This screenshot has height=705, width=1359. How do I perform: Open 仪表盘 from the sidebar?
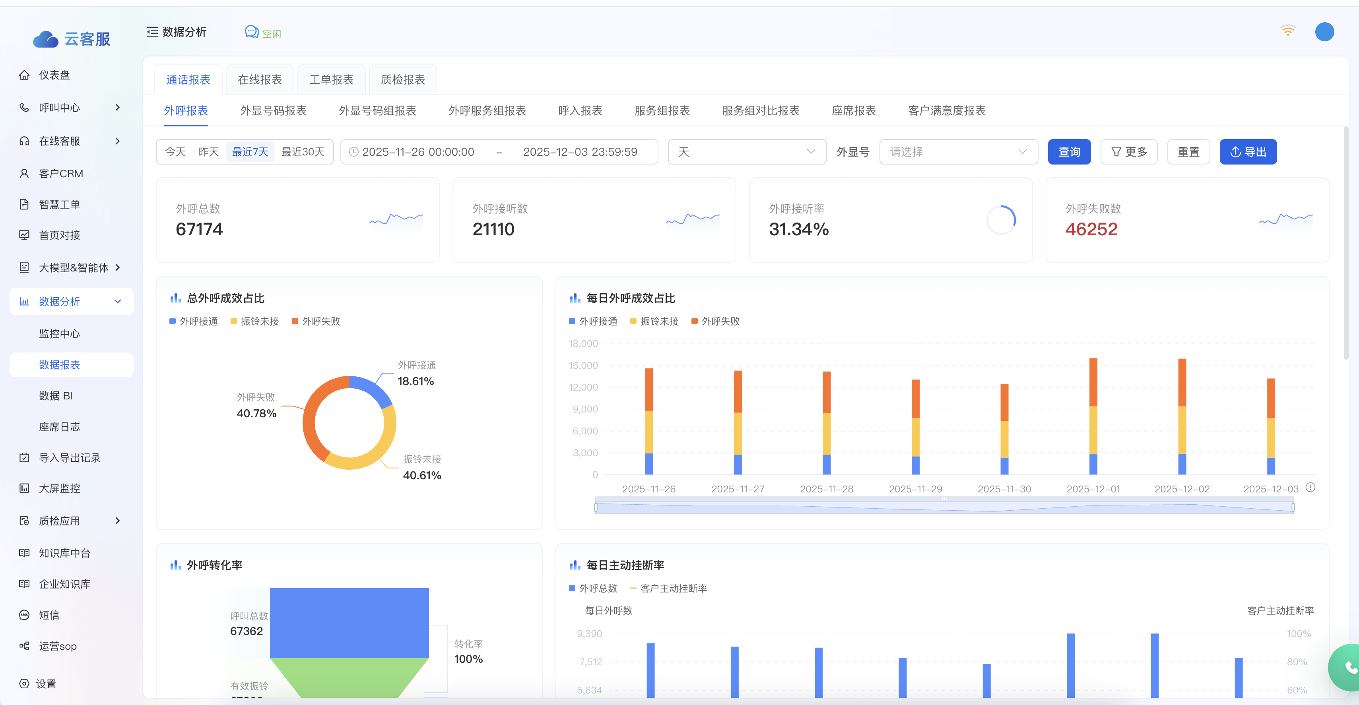pyautogui.click(x=54, y=75)
